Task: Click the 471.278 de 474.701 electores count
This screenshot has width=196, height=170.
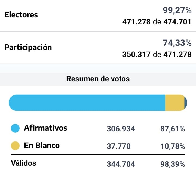Action: [157, 22]
